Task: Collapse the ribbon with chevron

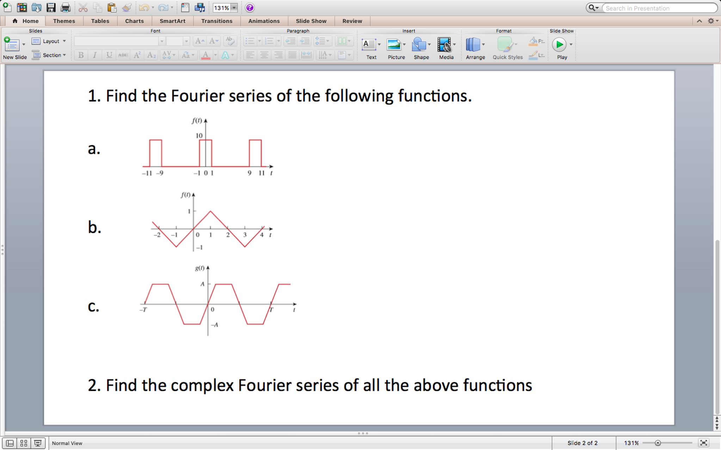Action: point(699,21)
